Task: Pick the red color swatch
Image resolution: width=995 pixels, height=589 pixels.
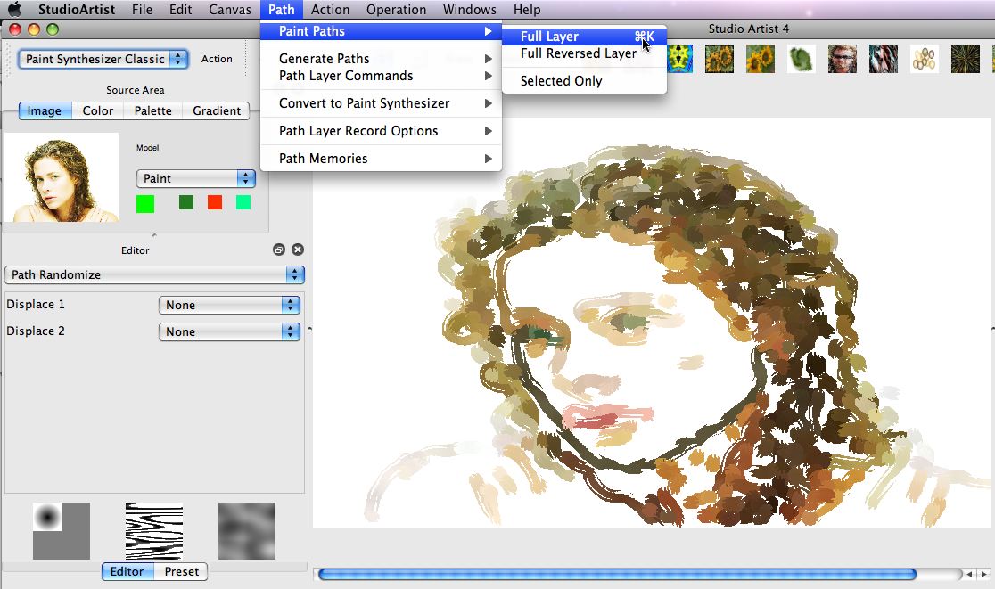Action: click(215, 202)
